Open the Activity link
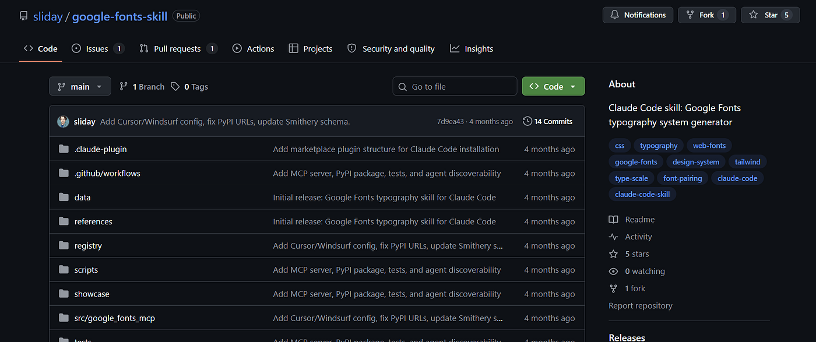Image resolution: width=816 pixels, height=342 pixels. coord(631,237)
